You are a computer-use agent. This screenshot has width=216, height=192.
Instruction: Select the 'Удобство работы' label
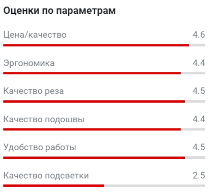40,147
